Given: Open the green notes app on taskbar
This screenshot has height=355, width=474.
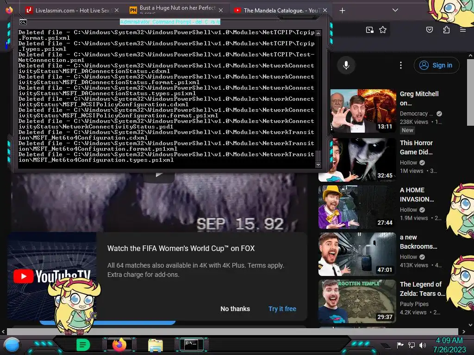Looking at the screenshot, I should [x=83, y=345].
